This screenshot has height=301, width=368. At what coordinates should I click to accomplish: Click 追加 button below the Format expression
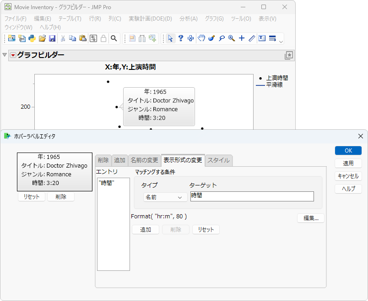pos(146,230)
